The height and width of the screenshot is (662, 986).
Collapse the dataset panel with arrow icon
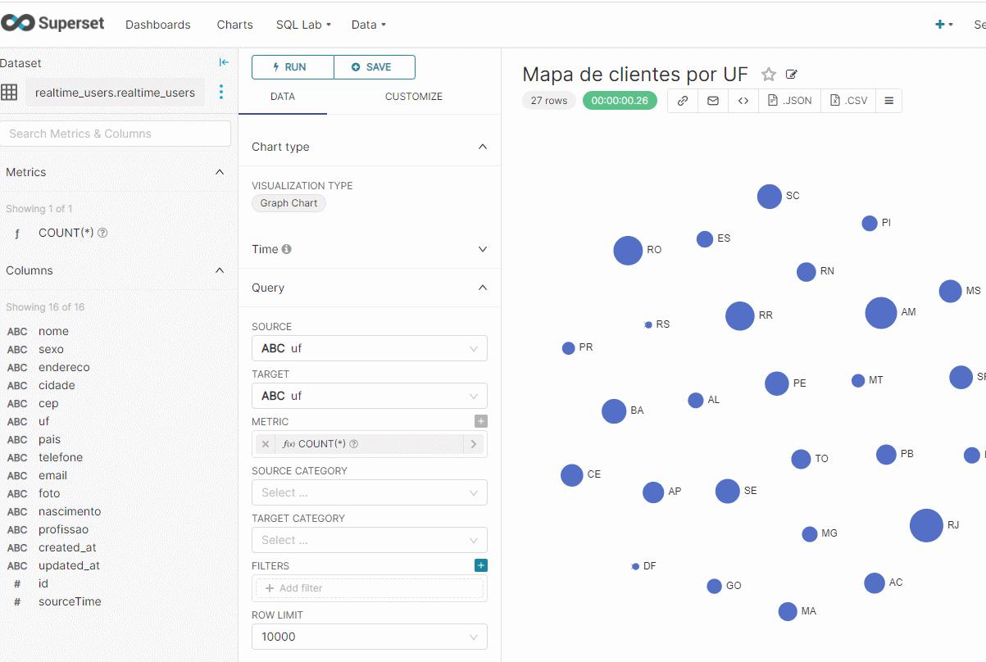click(224, 63)
